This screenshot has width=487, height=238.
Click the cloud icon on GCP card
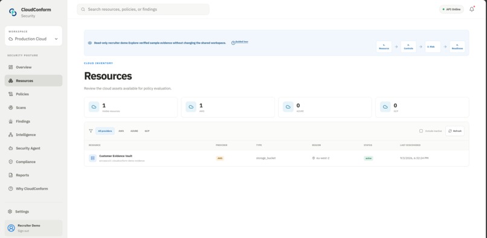click(x=385, y=107)
